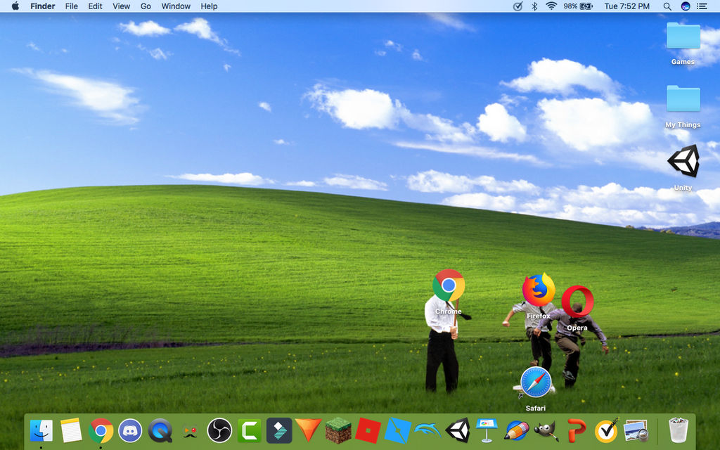The width and height of the screenshot is (720, 450).
Task: Launch the orange P app in dock
Action: coord(577,431)
